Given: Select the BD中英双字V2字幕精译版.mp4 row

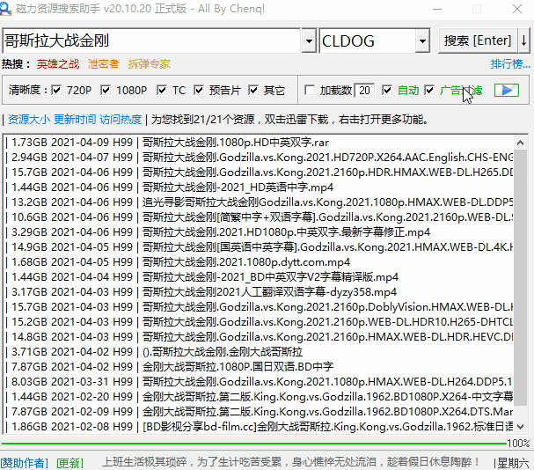Looking at the screenshot, I should tap(260, 277).
